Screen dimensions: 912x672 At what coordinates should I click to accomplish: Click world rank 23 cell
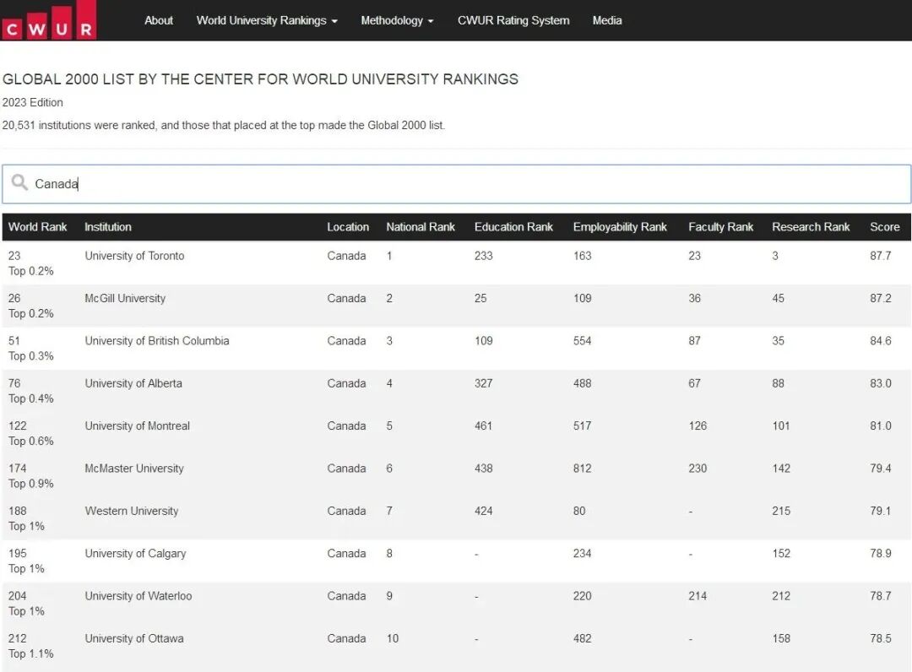[x=14, y=256]
